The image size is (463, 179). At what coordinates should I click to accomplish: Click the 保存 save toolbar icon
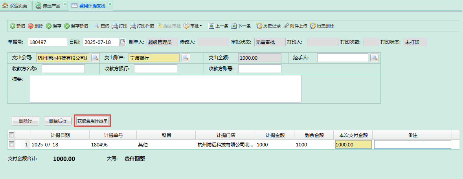[x=49, y=26]
